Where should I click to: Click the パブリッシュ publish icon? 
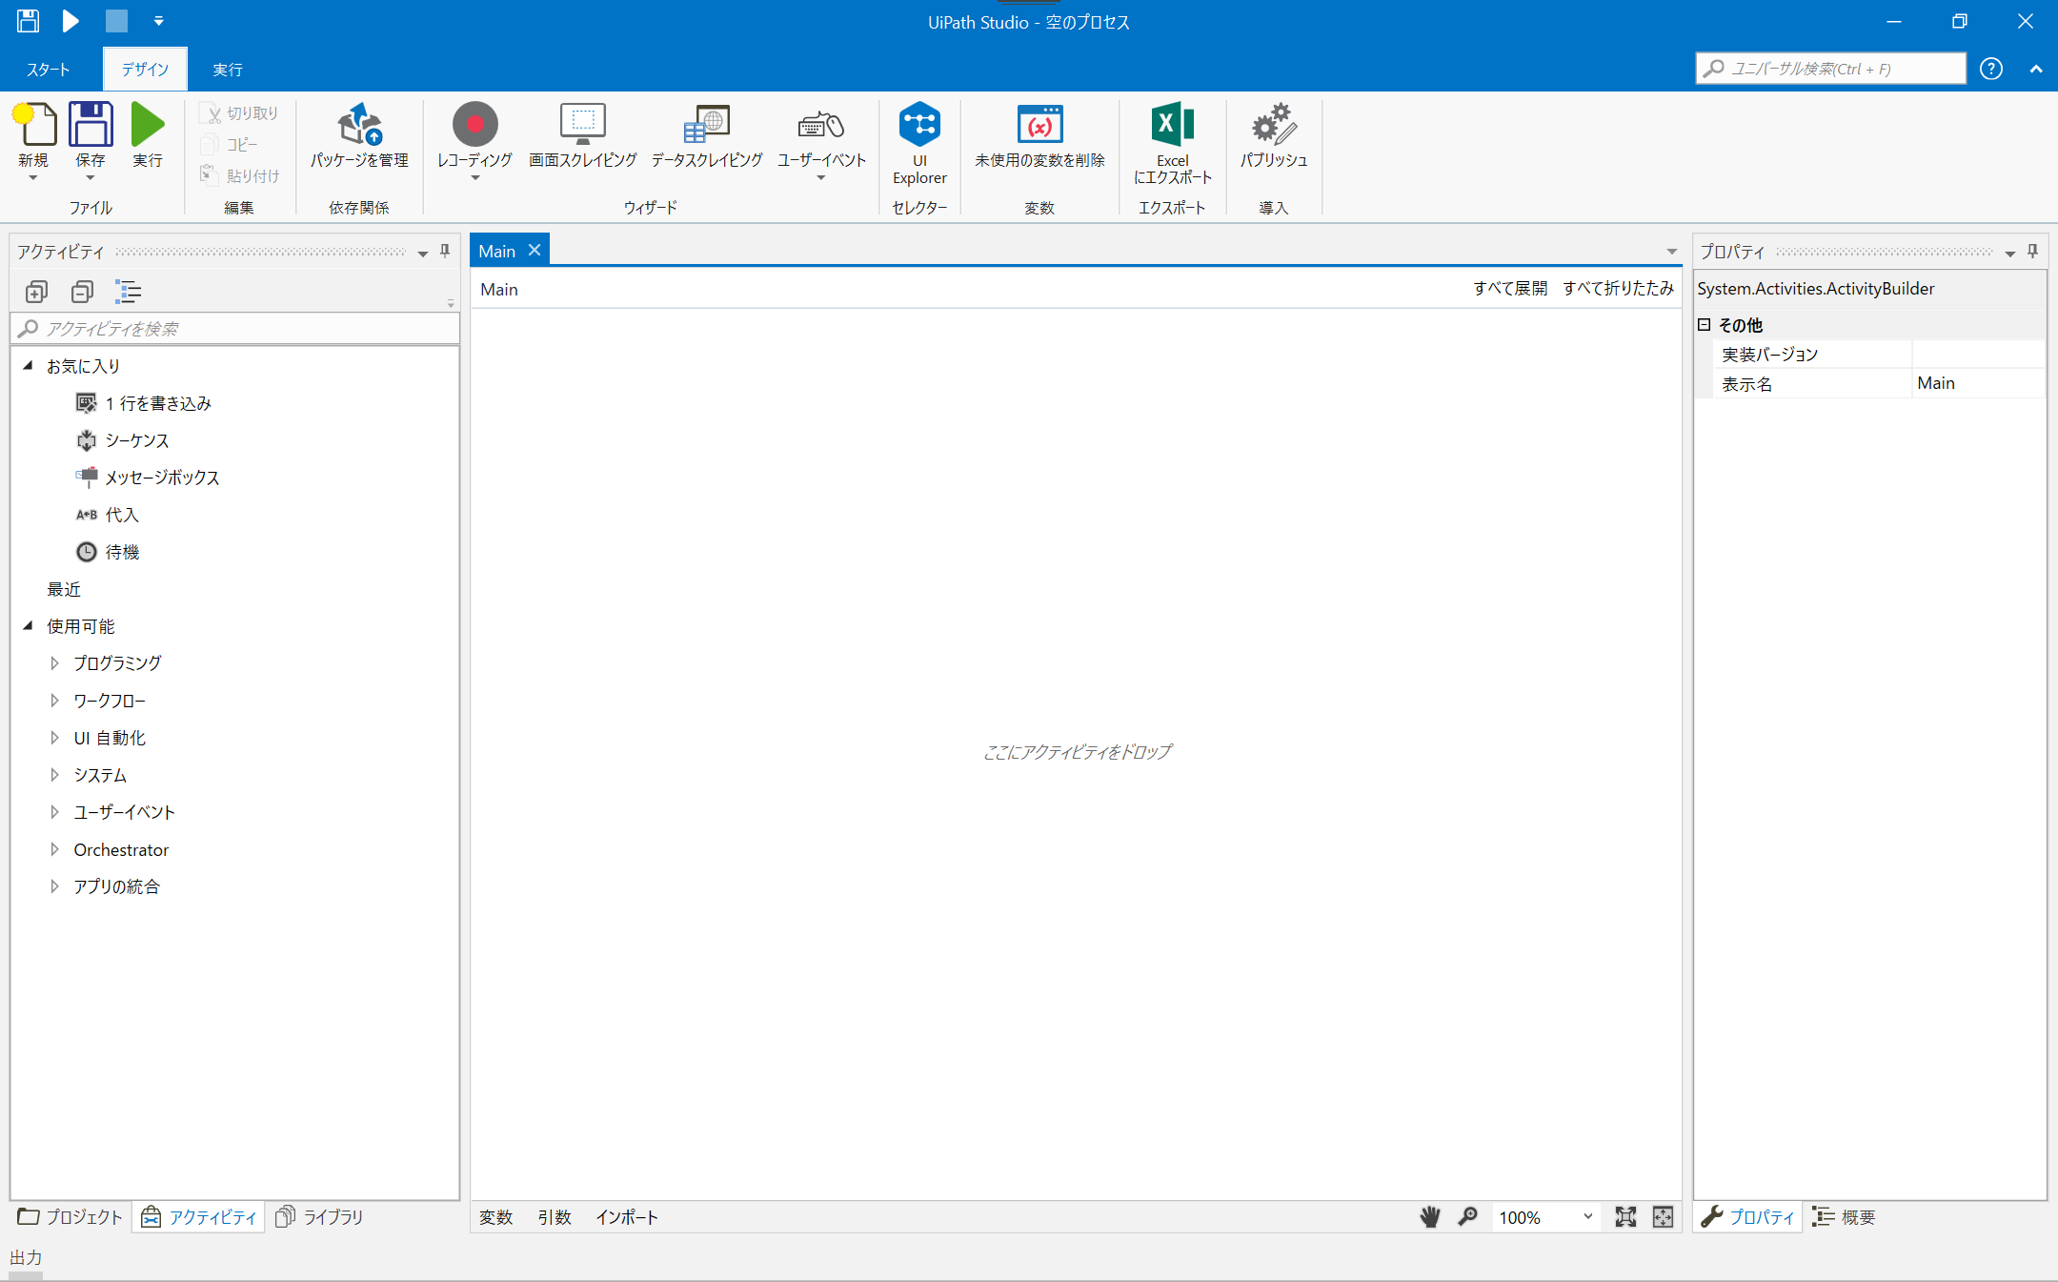pos(1274,124)
